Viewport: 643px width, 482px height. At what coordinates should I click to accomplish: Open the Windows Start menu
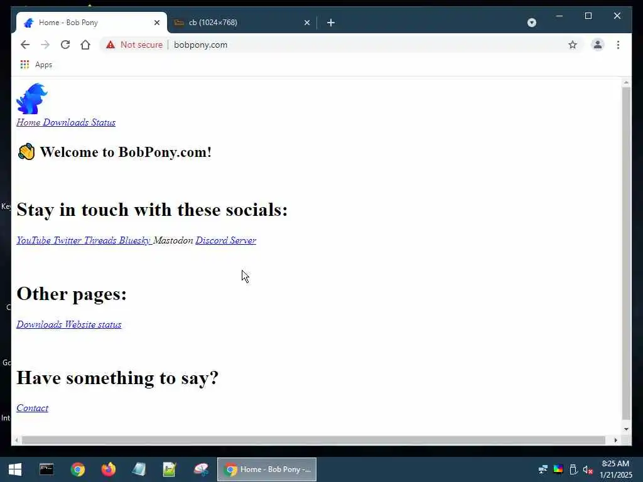pyautogui.click(x=15, y=469)
